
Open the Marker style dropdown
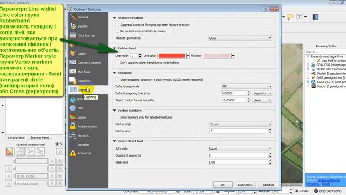coord(241,124)
